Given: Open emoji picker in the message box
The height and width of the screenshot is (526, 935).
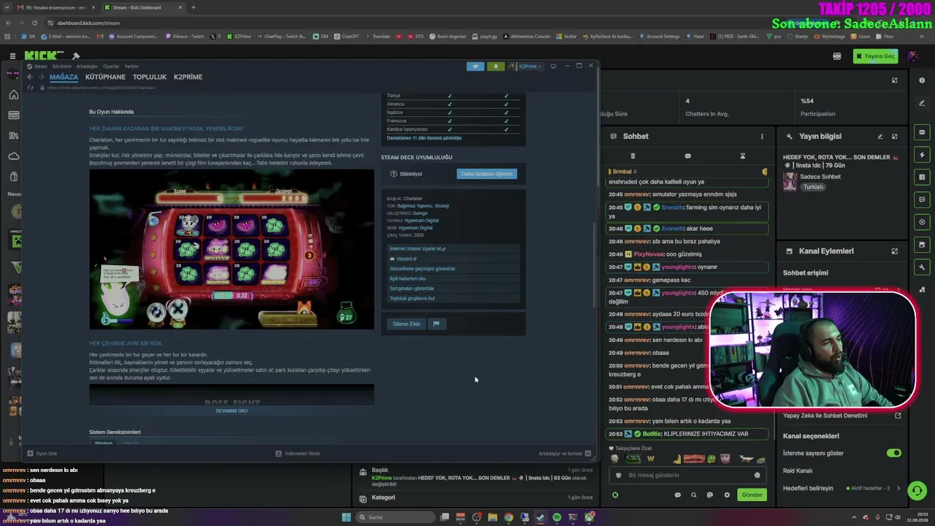Looking at the screenshot, I should coord(757,475).
